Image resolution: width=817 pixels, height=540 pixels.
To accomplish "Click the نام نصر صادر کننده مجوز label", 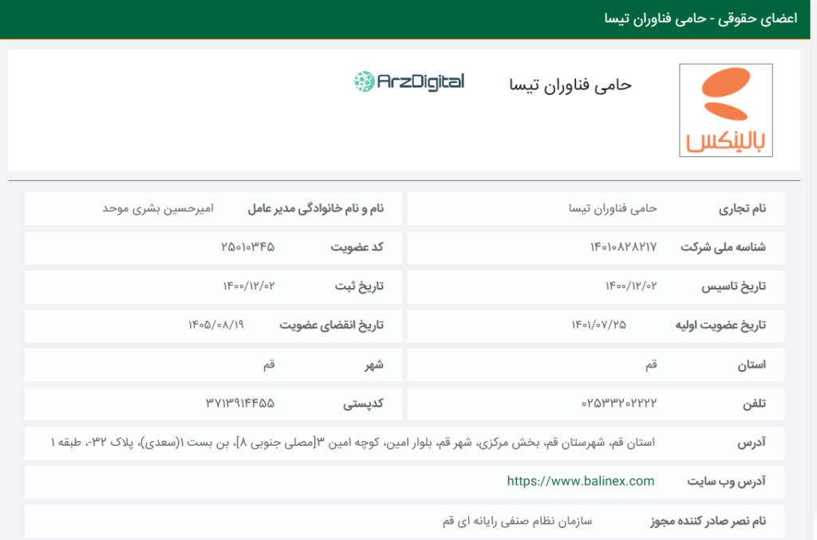I will (708, 521).
